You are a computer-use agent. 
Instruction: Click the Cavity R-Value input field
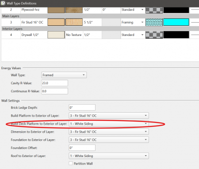click(54, 83)
